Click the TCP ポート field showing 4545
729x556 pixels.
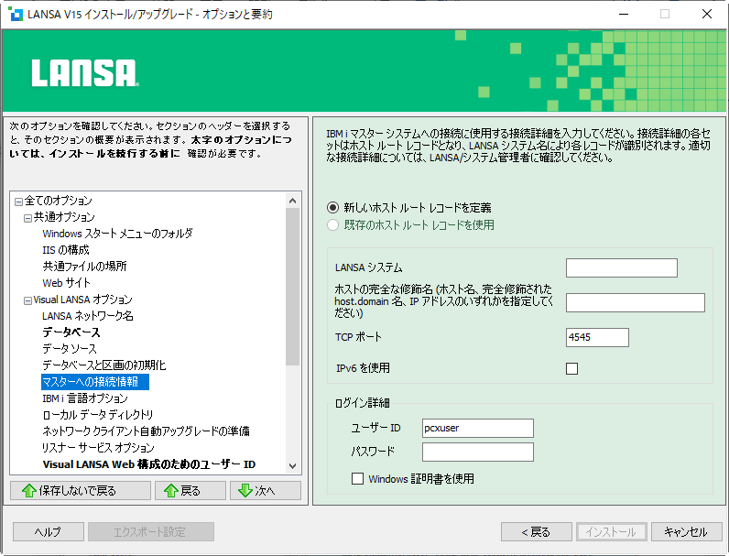[597, 337]
